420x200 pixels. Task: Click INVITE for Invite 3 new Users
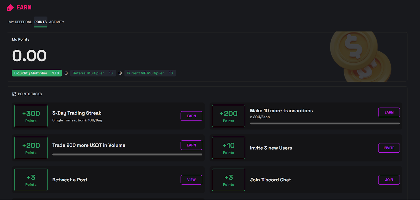[389, 148]
